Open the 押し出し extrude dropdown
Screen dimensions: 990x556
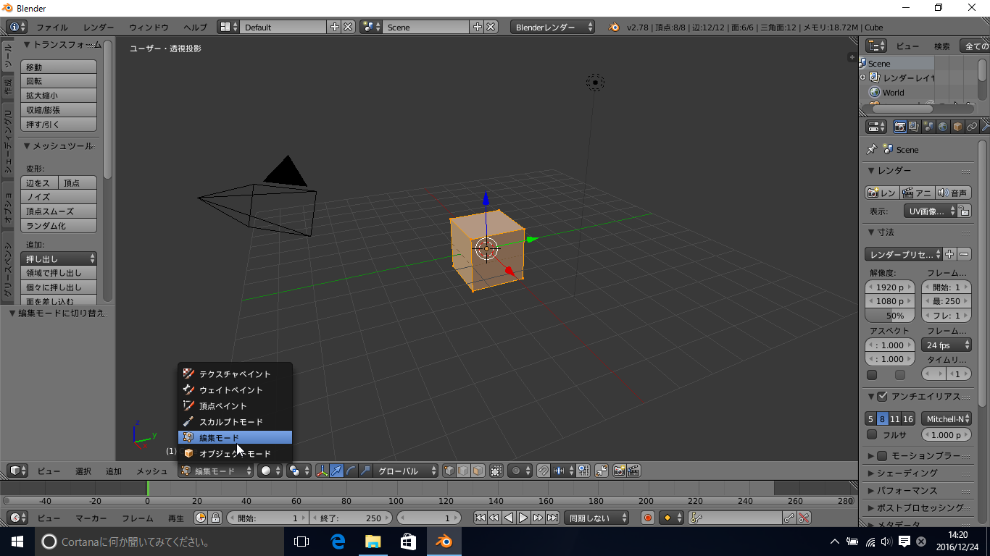tap(60, 258)
